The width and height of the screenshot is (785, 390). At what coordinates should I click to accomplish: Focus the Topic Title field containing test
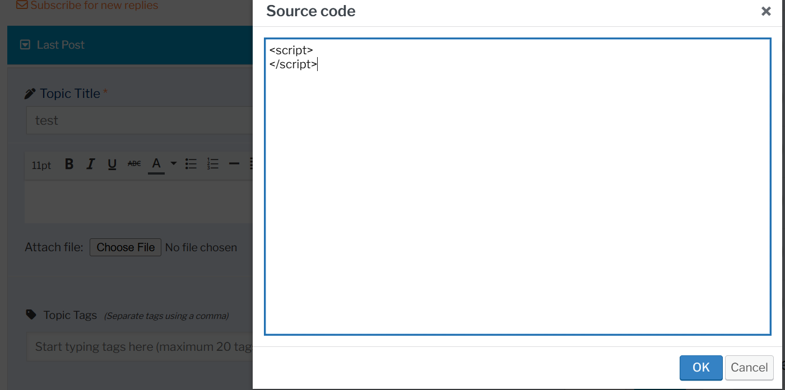(x=140, y=120)
